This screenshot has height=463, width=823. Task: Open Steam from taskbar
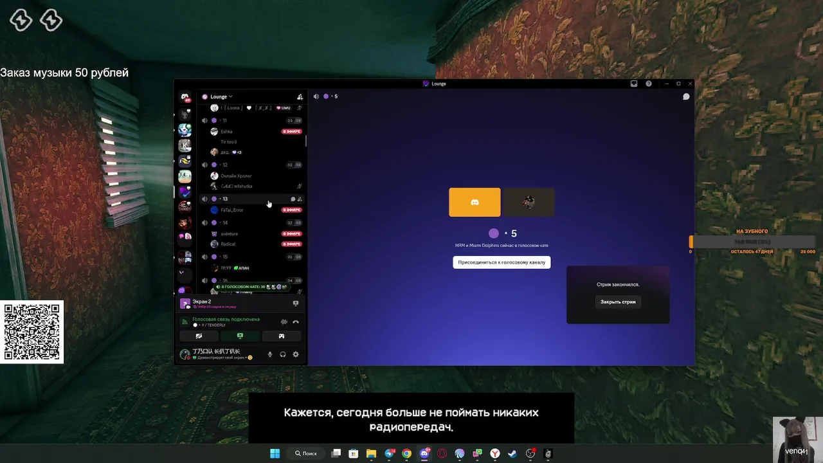(512, 453)
